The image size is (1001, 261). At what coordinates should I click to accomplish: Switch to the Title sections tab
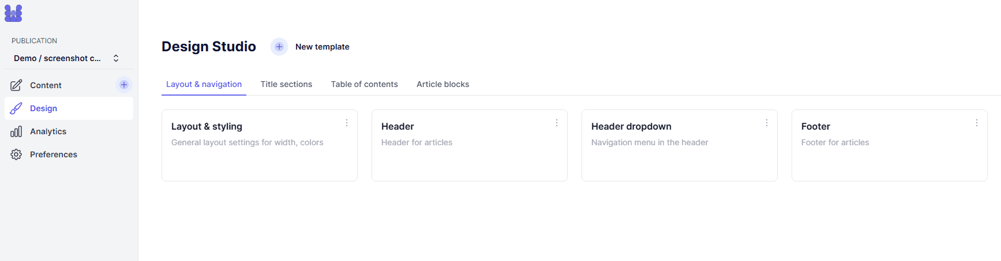[286, 84]
